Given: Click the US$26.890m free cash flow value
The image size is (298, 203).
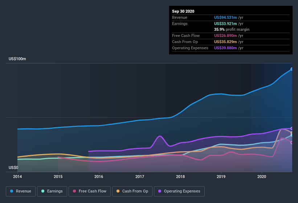Looking at the screenshot, I should 225,36.
